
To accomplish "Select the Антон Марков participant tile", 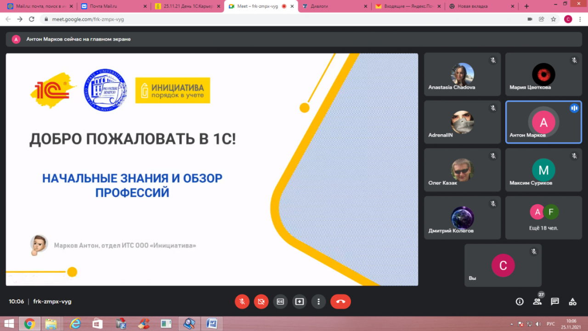I will [543, 122].
